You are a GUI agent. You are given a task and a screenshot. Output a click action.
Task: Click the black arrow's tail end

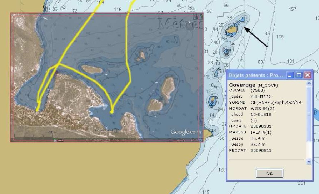click(x=267, y=46)
